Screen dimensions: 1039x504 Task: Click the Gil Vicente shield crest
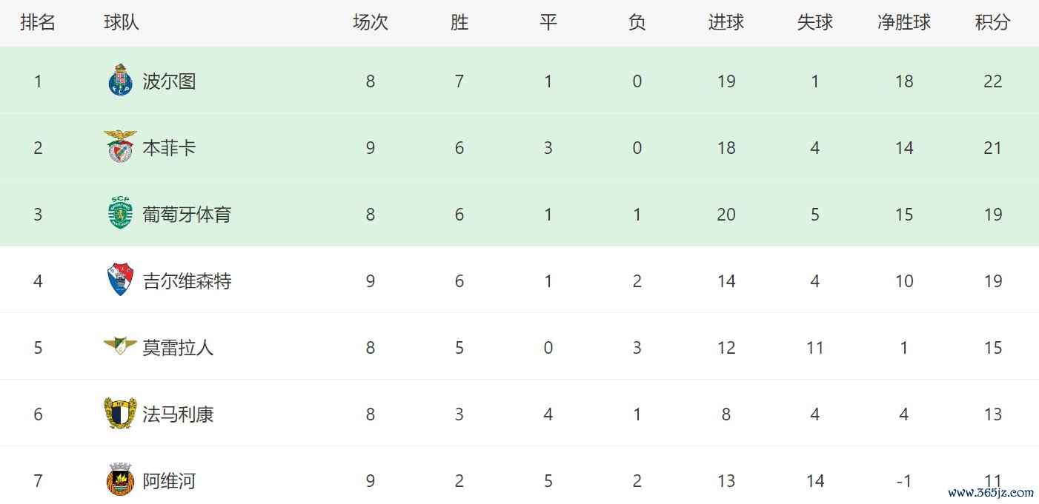point(120,280)
